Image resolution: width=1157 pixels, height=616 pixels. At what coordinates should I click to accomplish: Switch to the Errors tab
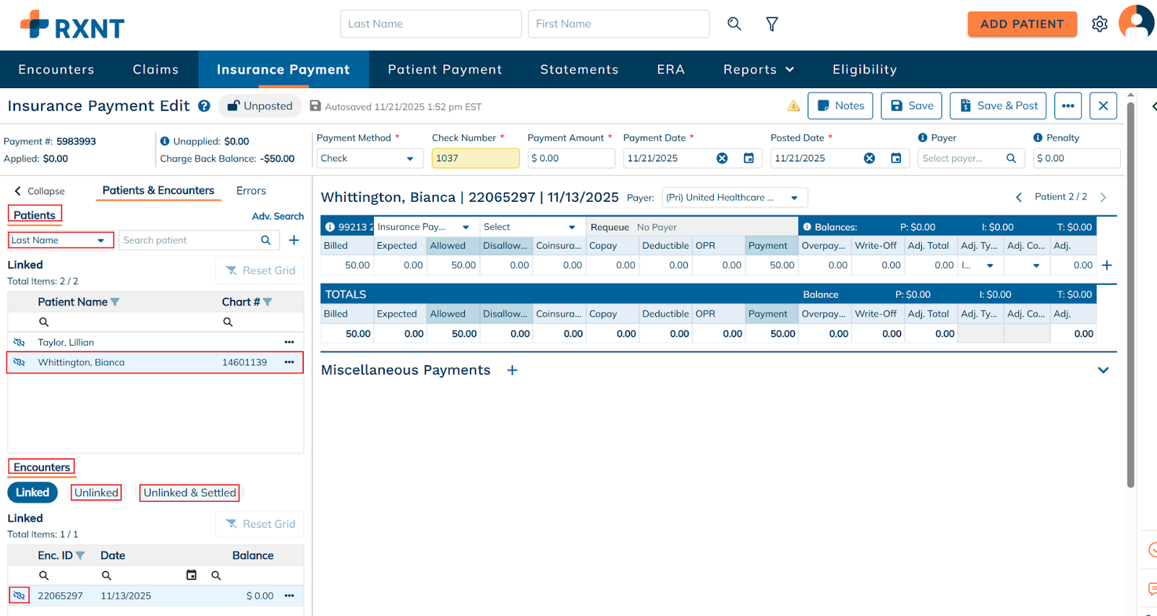click(x=251, y=191)
